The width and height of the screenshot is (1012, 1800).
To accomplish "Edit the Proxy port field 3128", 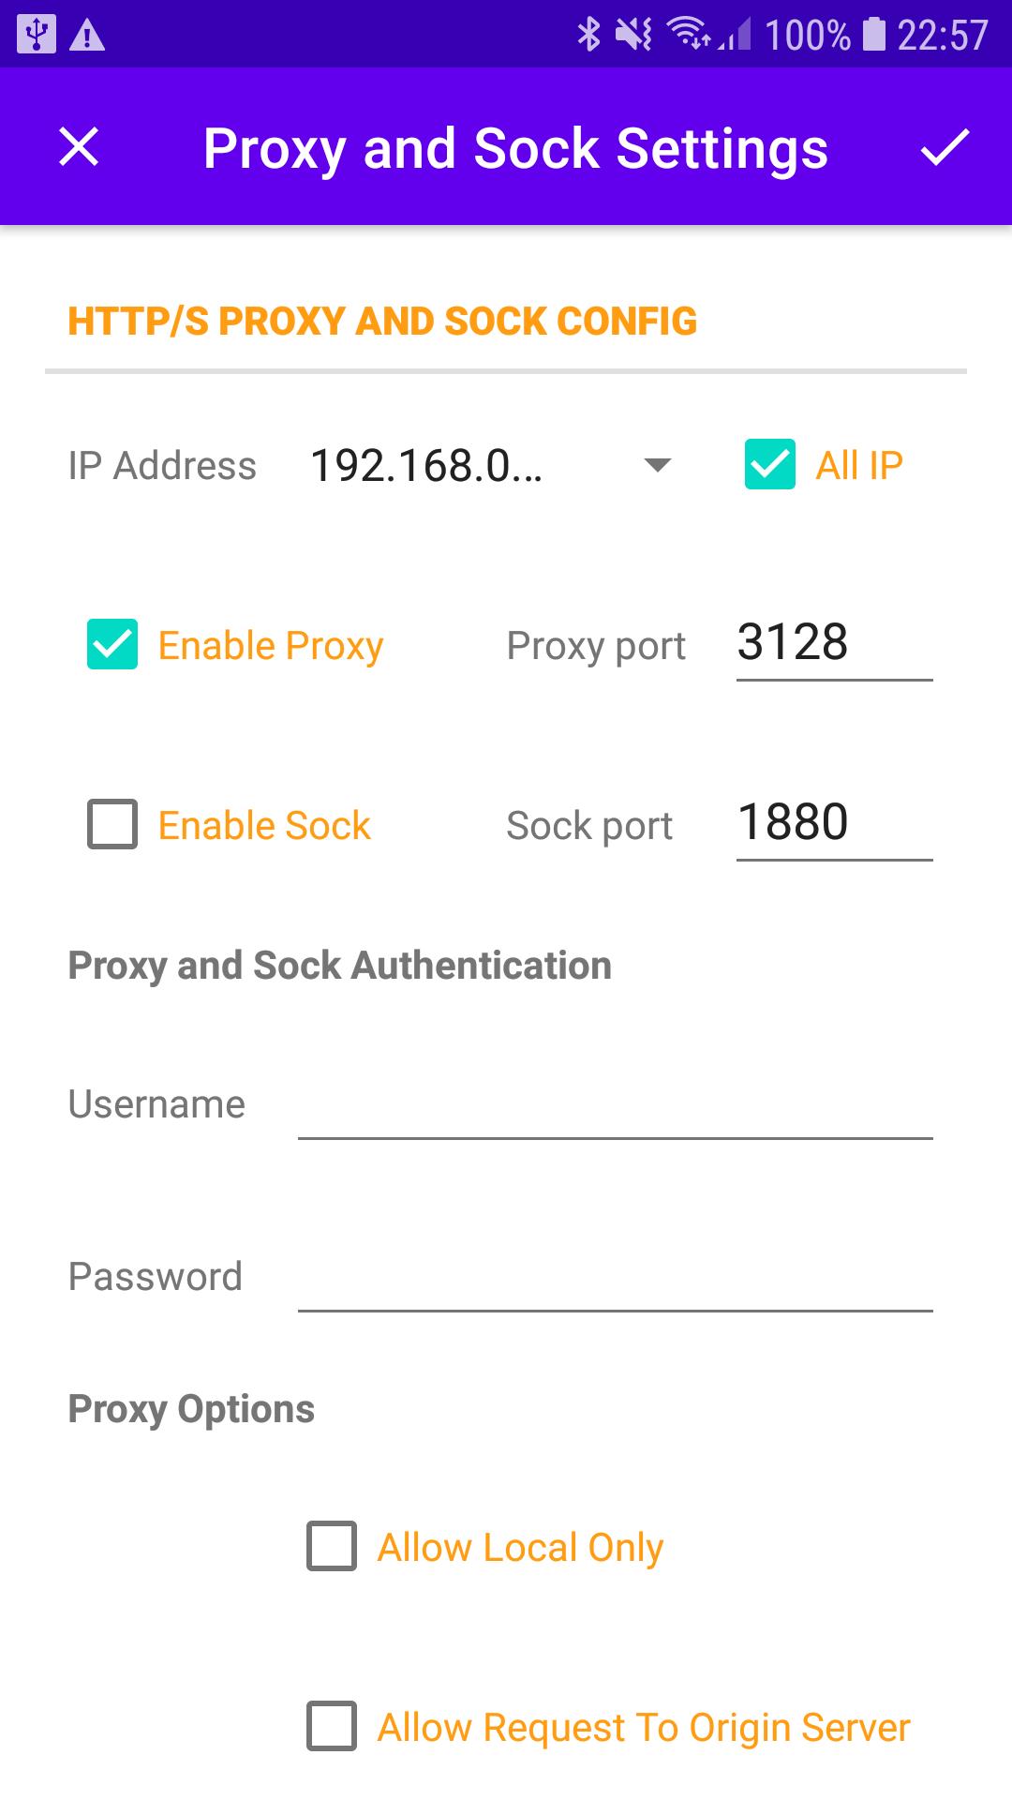I will tap(834, 645).
